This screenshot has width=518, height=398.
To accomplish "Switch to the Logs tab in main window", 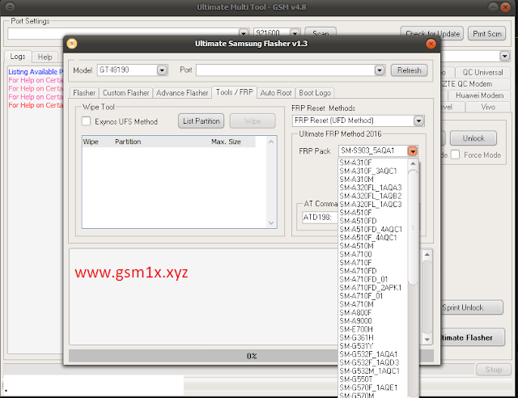I will coord(18,57).
